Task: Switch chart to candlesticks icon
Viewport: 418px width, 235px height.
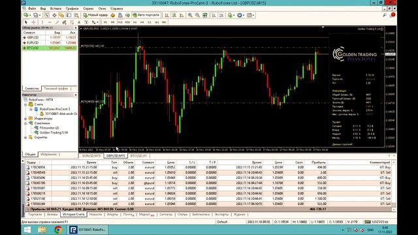Action: [174, 15]
